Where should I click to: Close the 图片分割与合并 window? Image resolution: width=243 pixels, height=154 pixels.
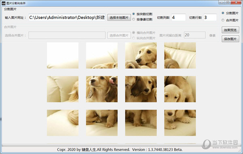236,2
